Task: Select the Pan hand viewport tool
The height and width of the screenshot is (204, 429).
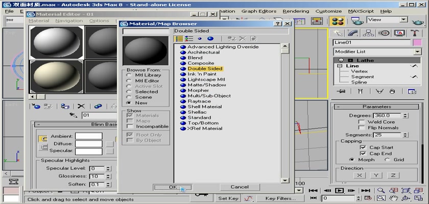Action: pos(394,198)
